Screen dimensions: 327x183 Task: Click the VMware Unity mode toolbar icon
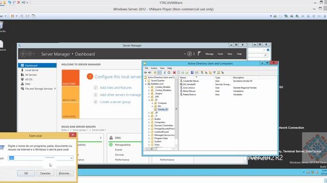33,16
